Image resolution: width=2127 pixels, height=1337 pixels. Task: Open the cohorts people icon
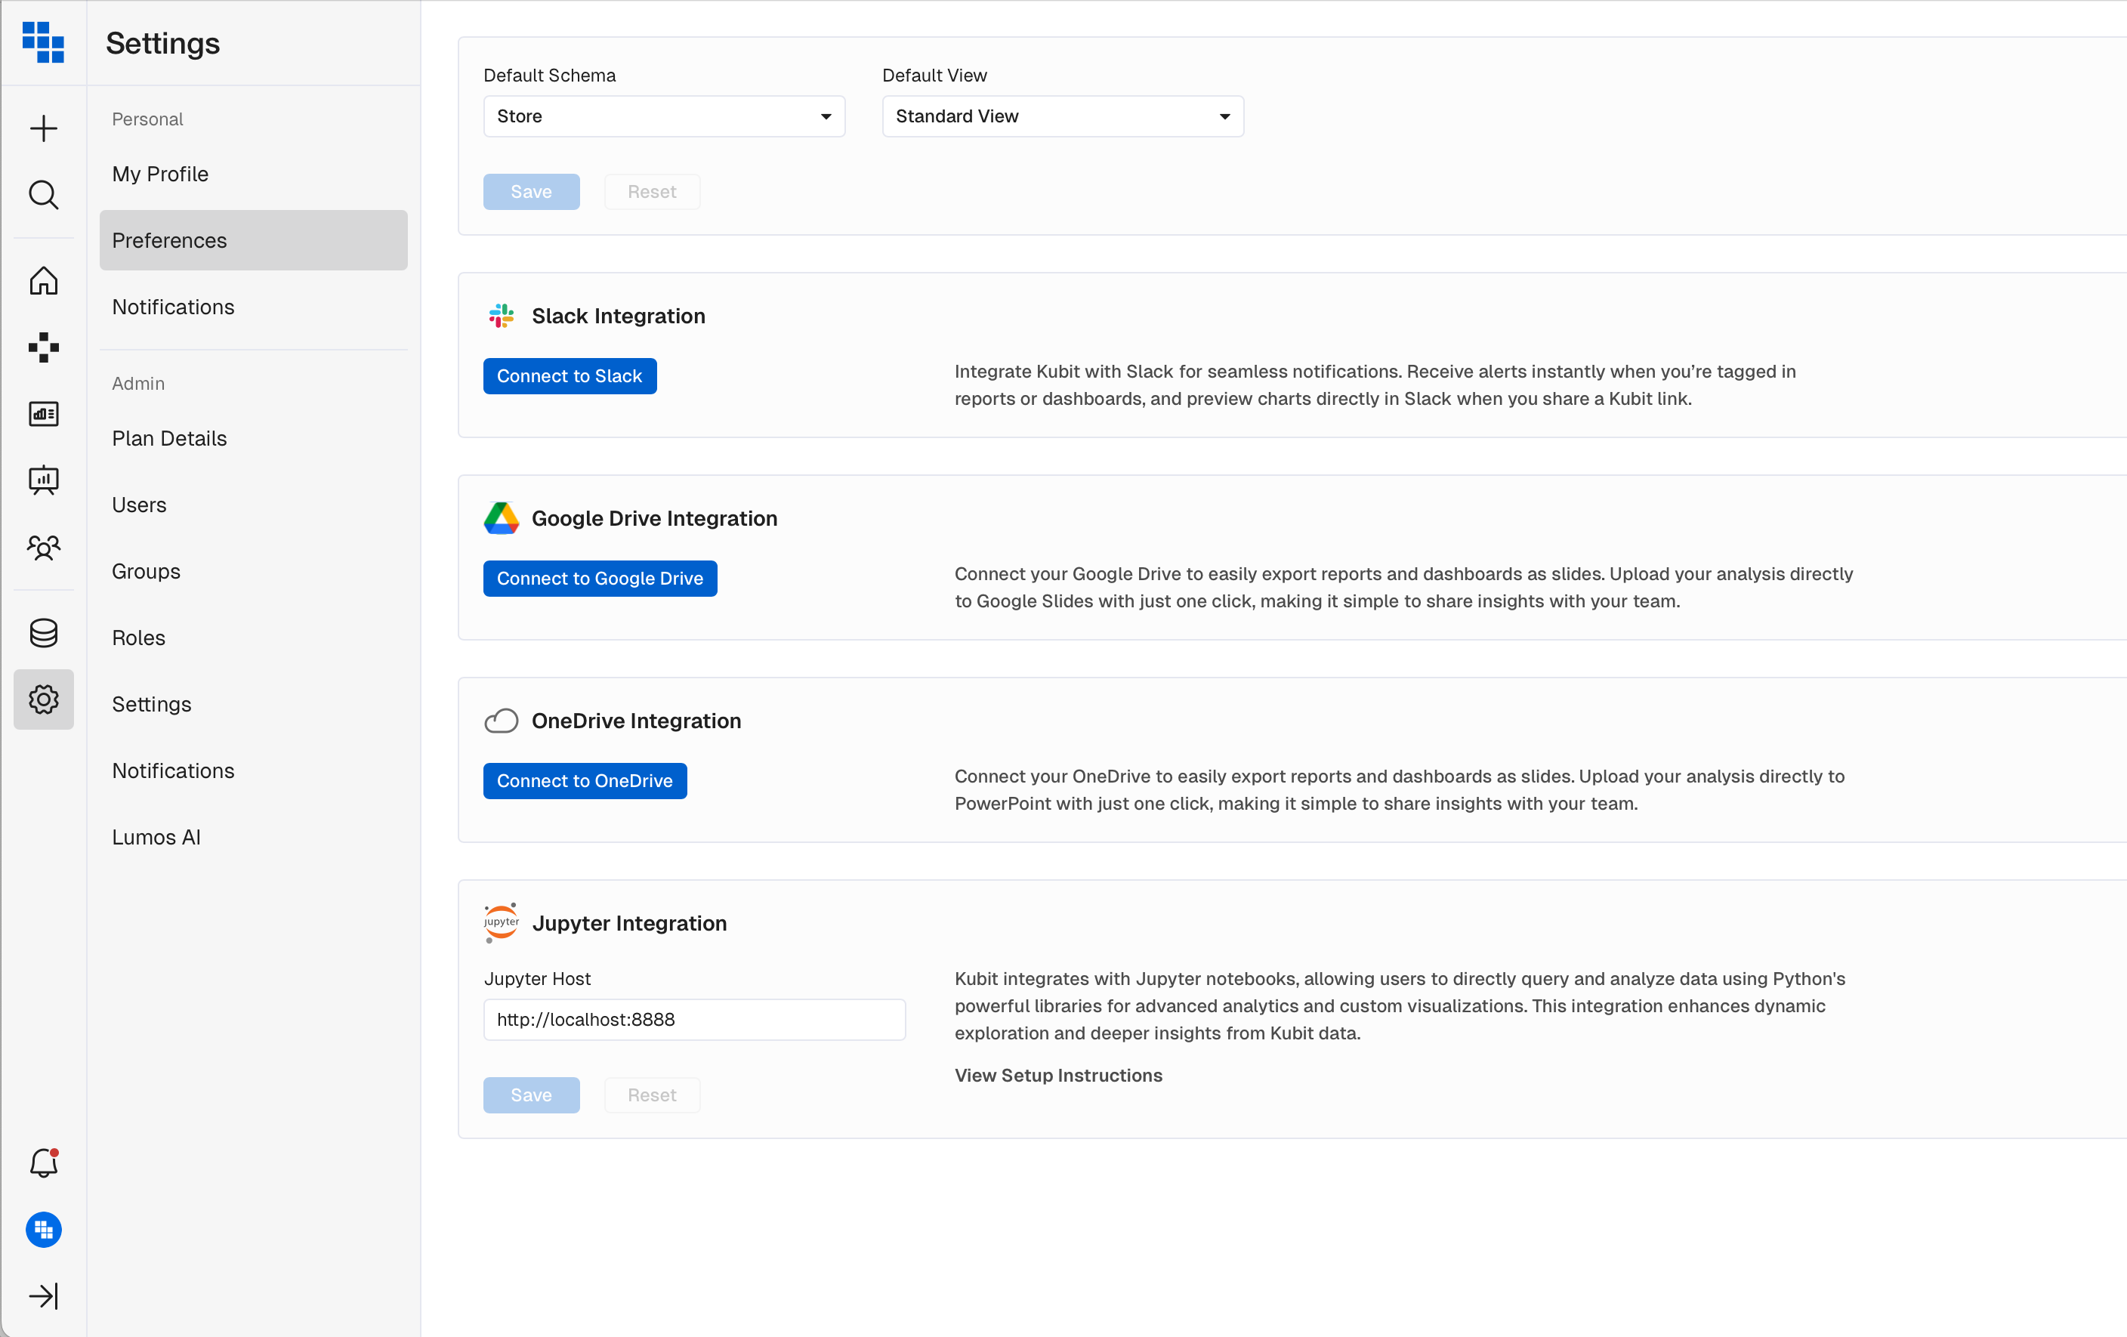pos(43,547)
